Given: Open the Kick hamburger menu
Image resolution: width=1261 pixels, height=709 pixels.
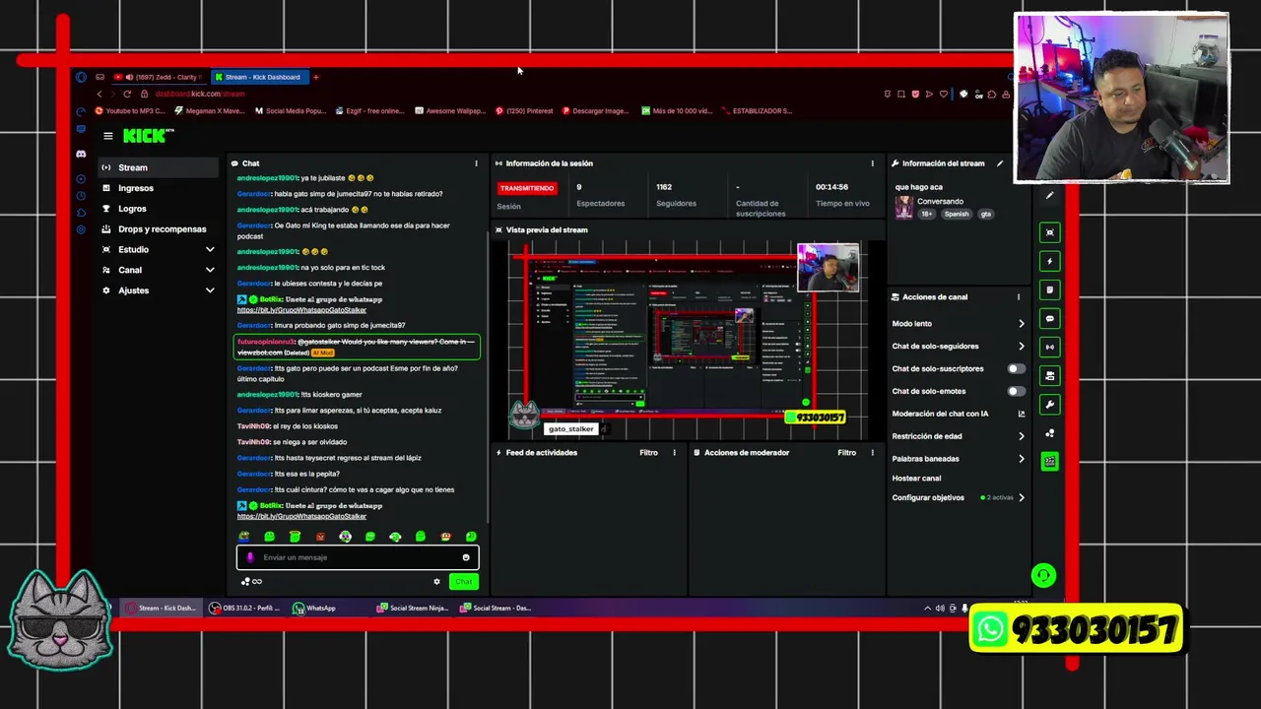Looking at the screenshot, I should click(107, 136).
